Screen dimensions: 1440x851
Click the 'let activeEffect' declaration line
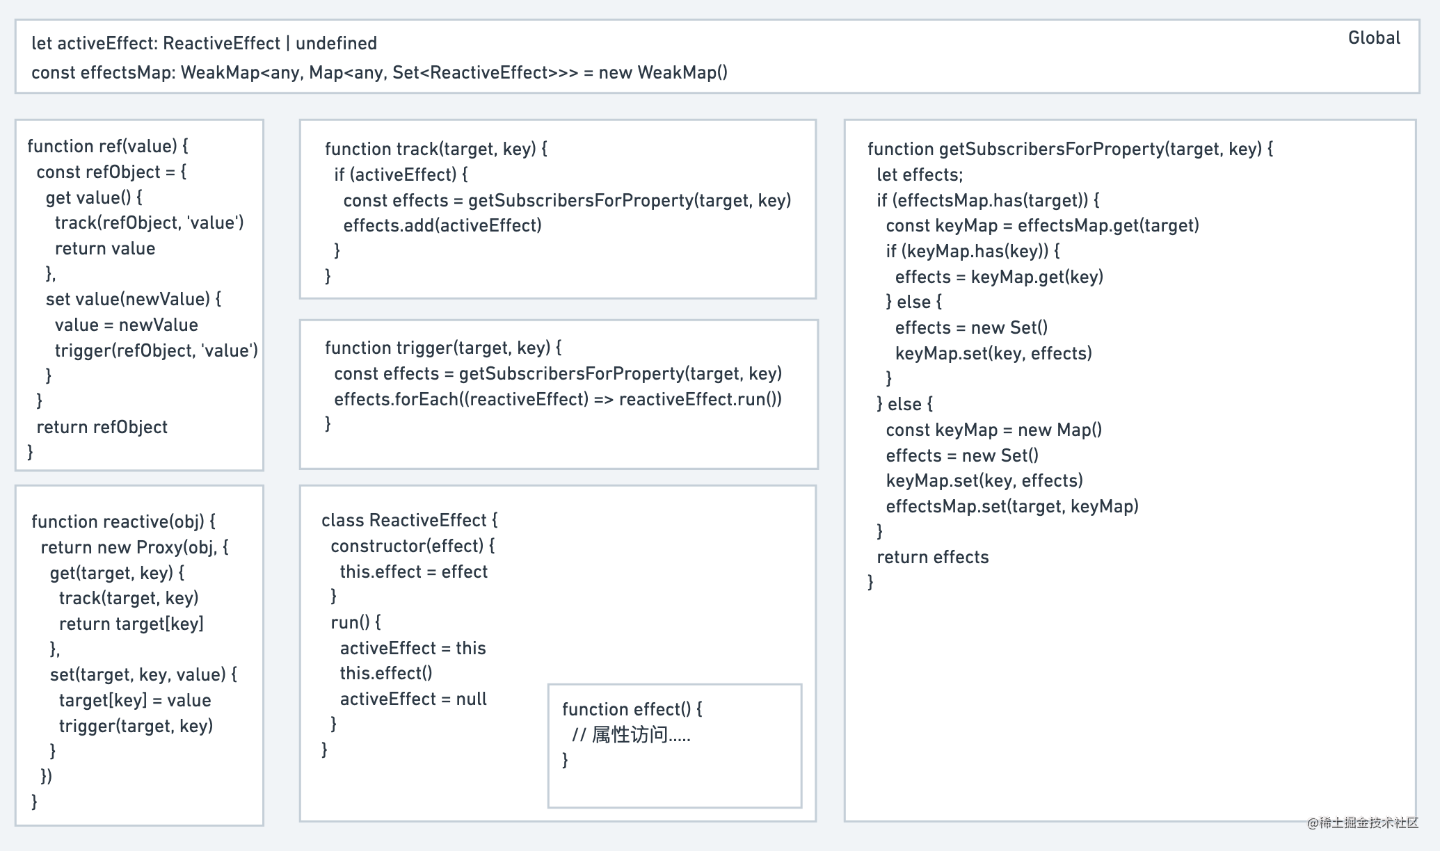[x=204, y=43]
